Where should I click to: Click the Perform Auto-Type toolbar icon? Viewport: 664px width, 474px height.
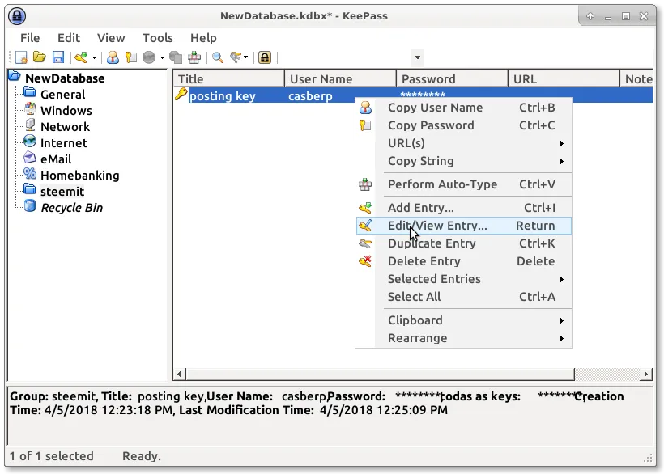pos(194,57)
